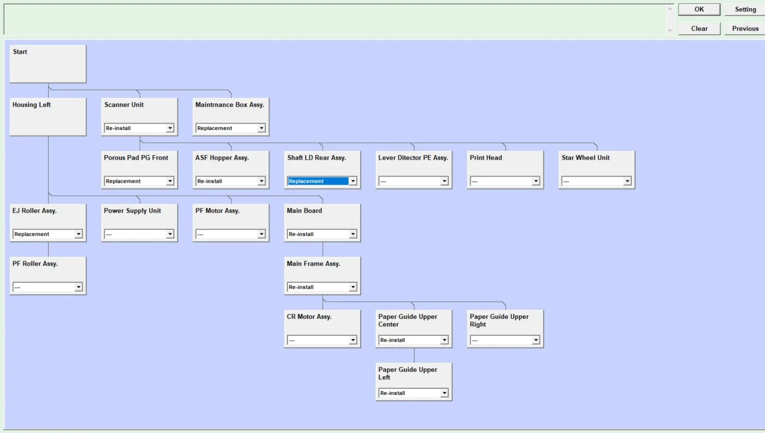765x433 pixels.
Task: Click the Star Wheel Unit label
Action: point(585,157)
